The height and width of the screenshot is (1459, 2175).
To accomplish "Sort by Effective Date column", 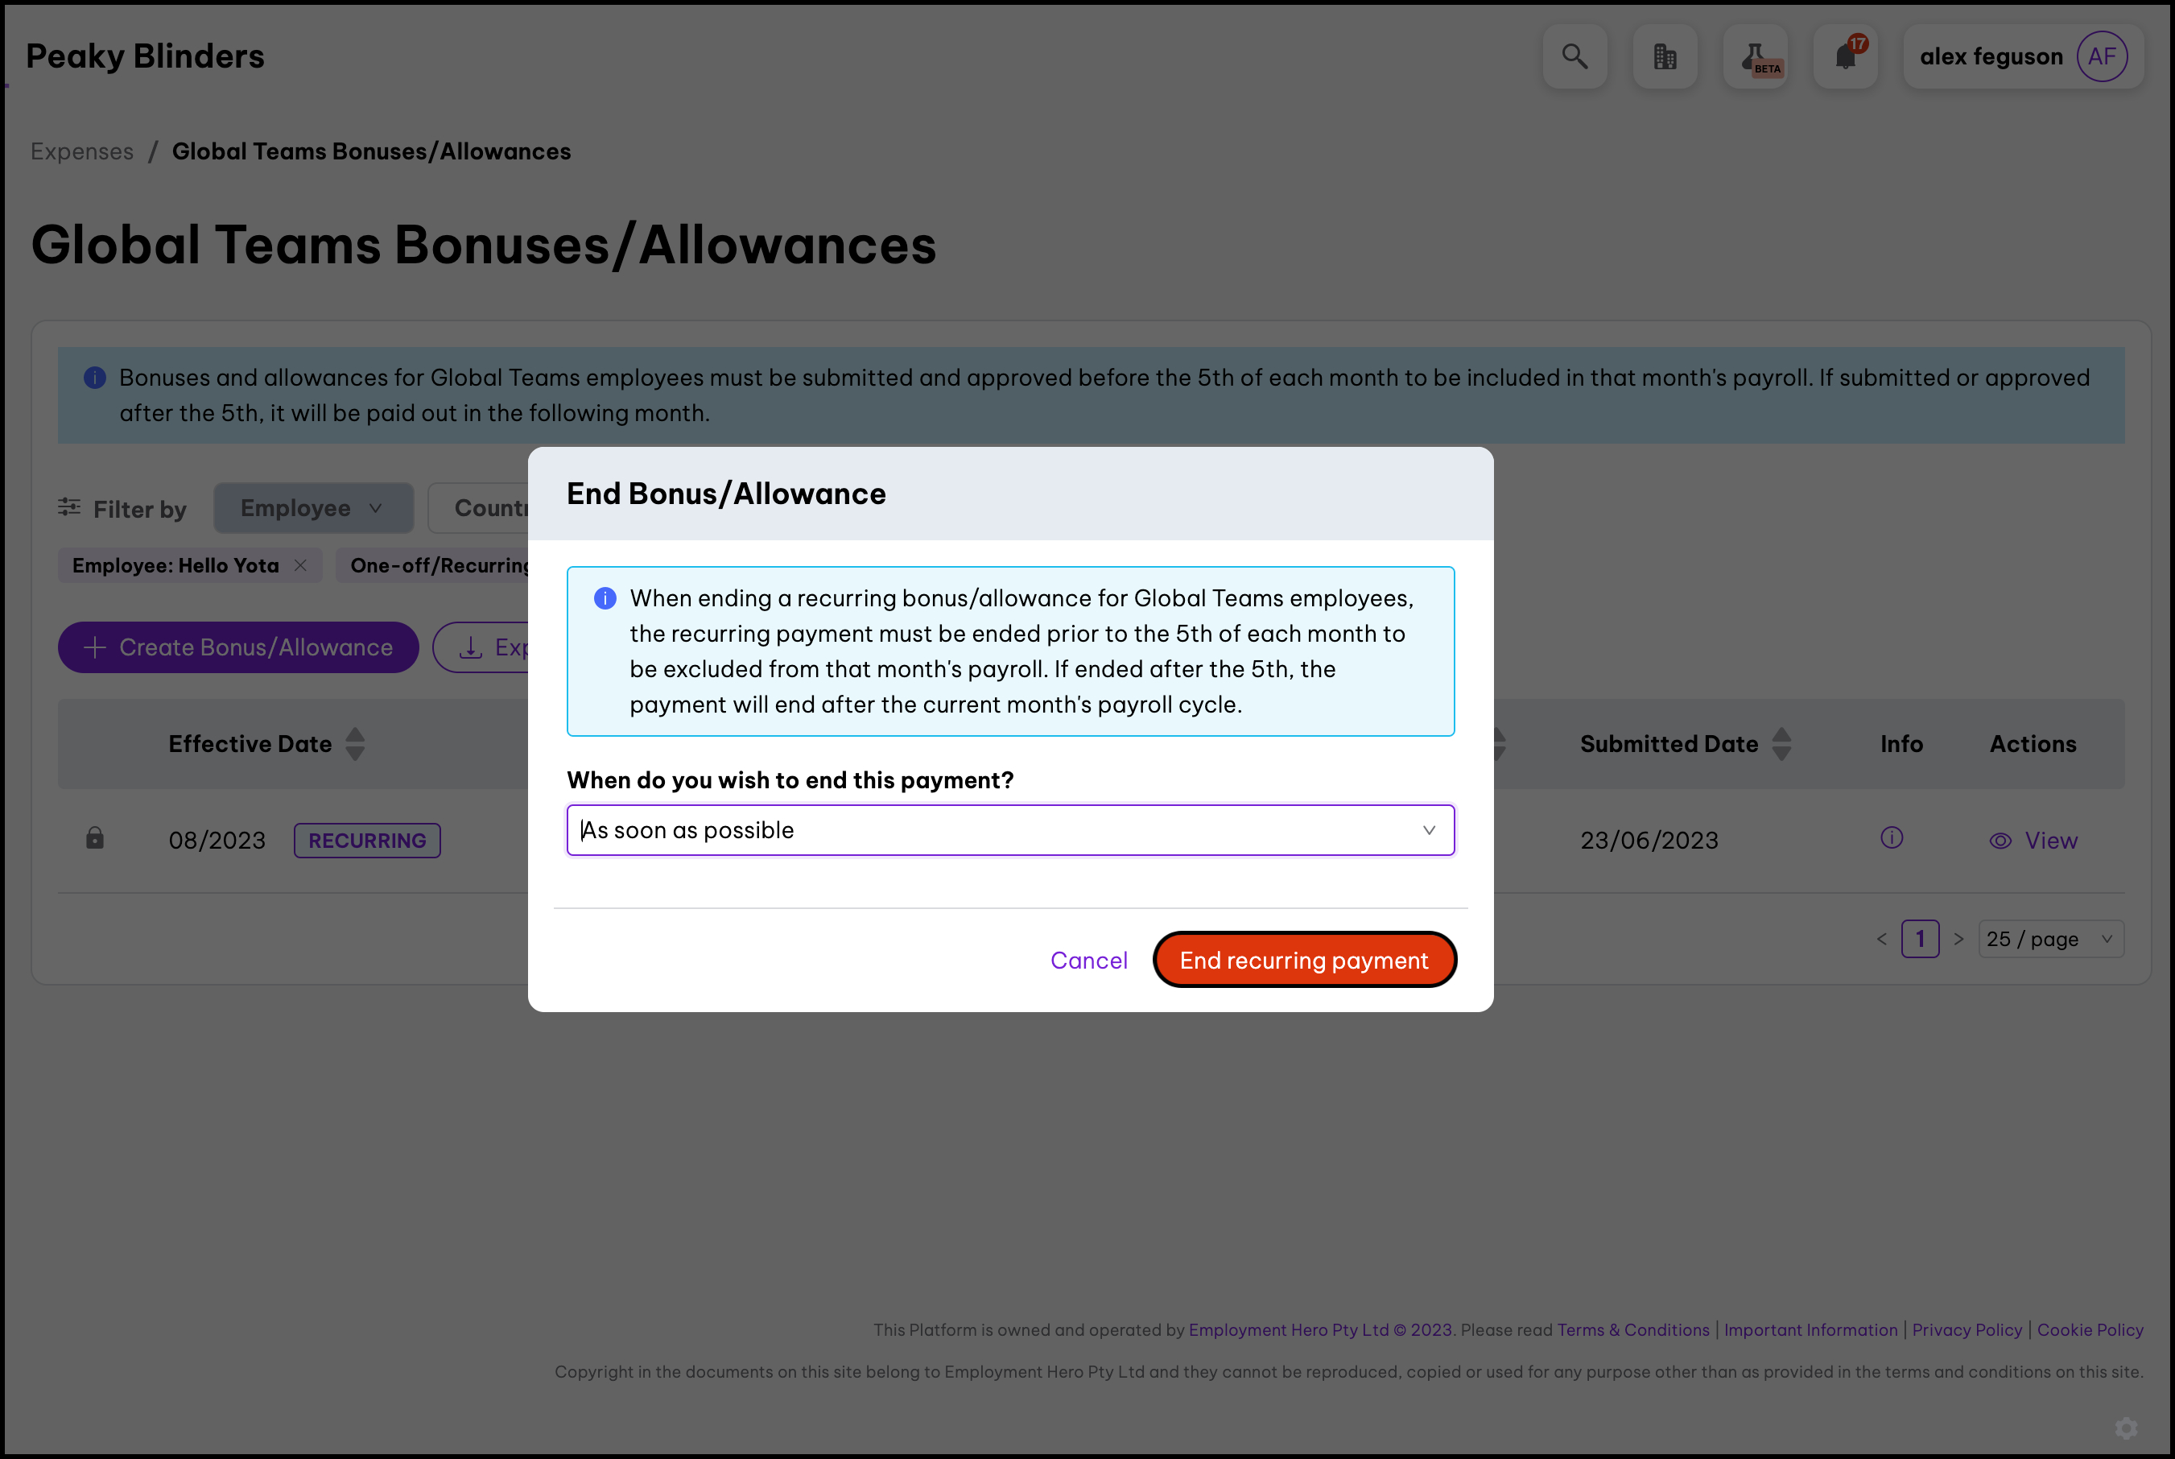I will (x=354, y=744).
